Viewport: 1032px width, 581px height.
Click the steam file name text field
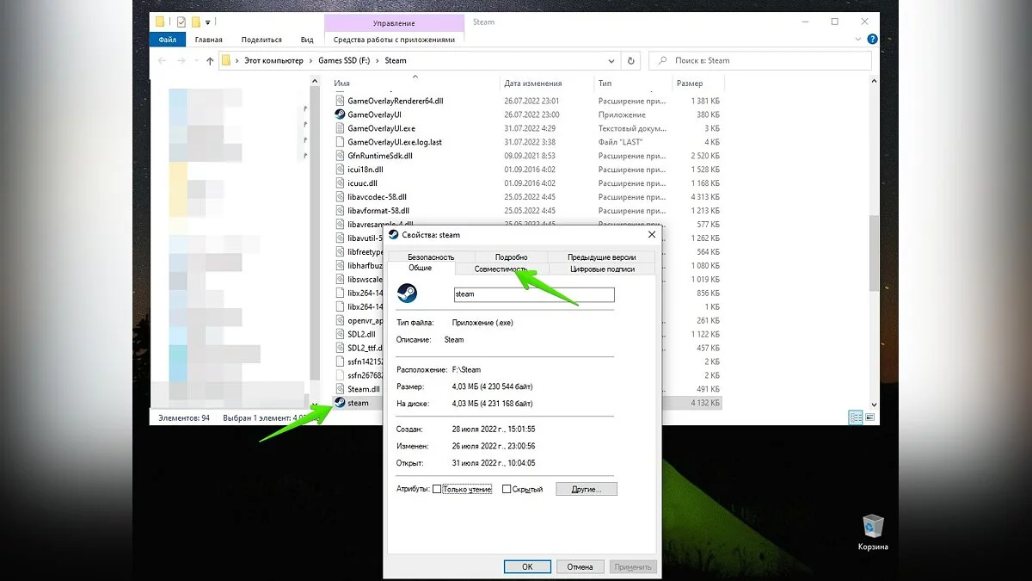[x=533, y=294]
